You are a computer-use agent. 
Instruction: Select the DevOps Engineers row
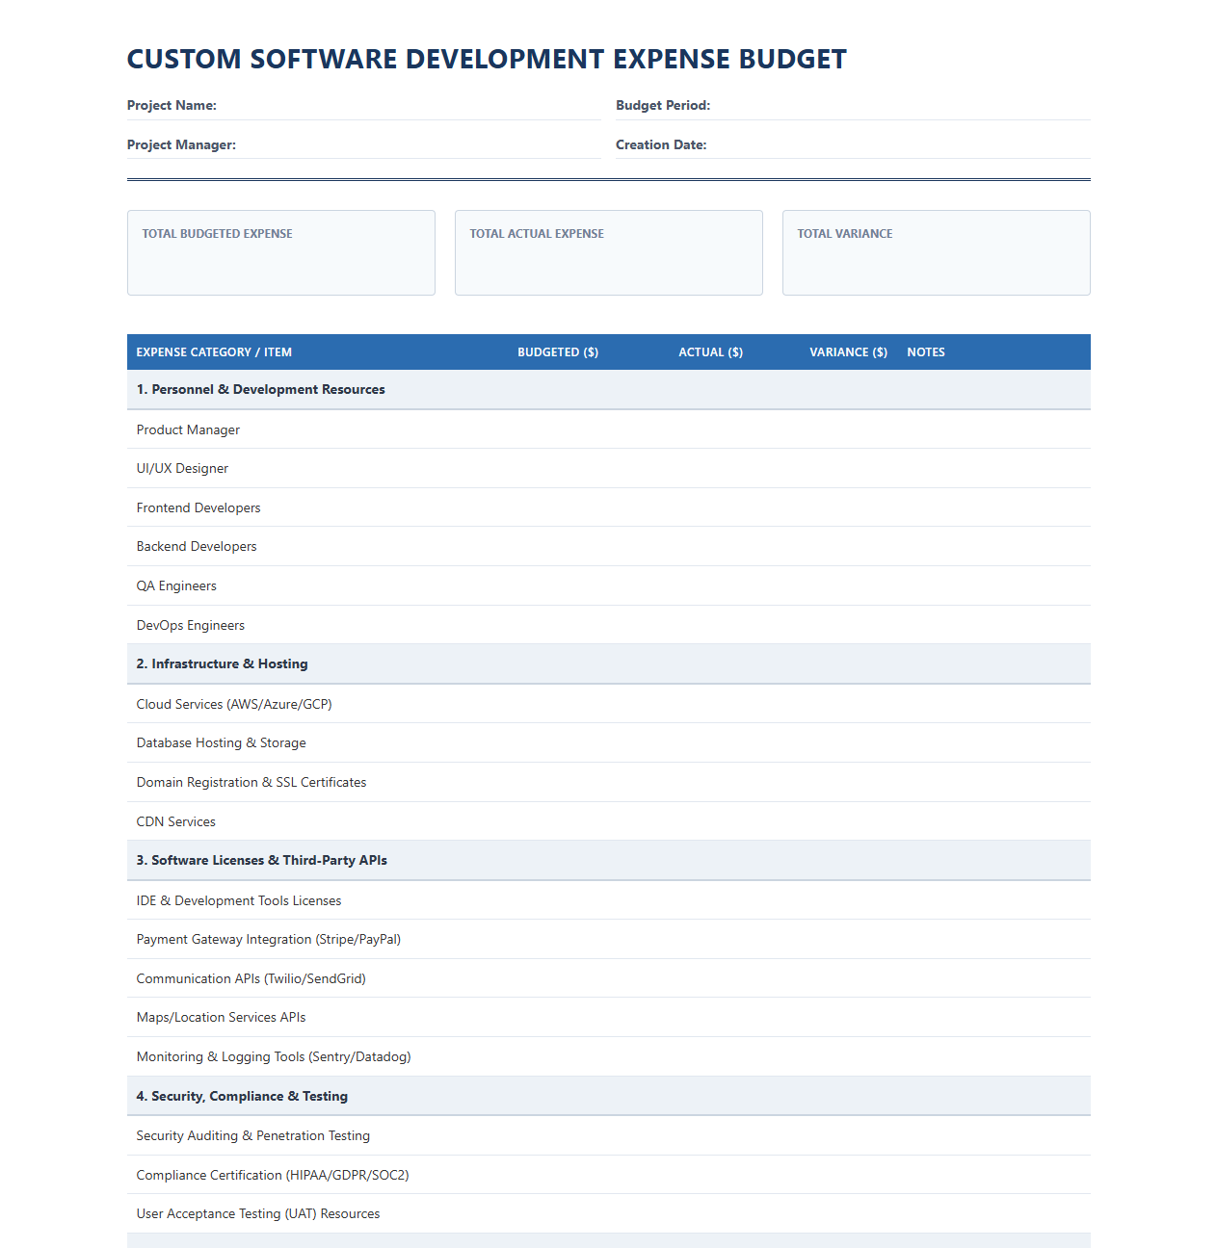coord(609,625)
